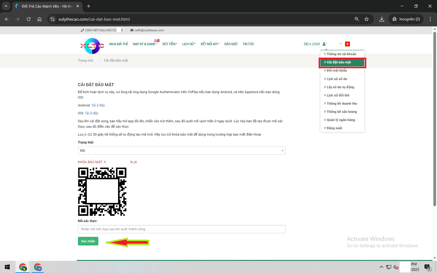Image resolution: width=437 pixels, height=273 pixels.
Task: Go forward with browser forward arrow
Action: 18,19
